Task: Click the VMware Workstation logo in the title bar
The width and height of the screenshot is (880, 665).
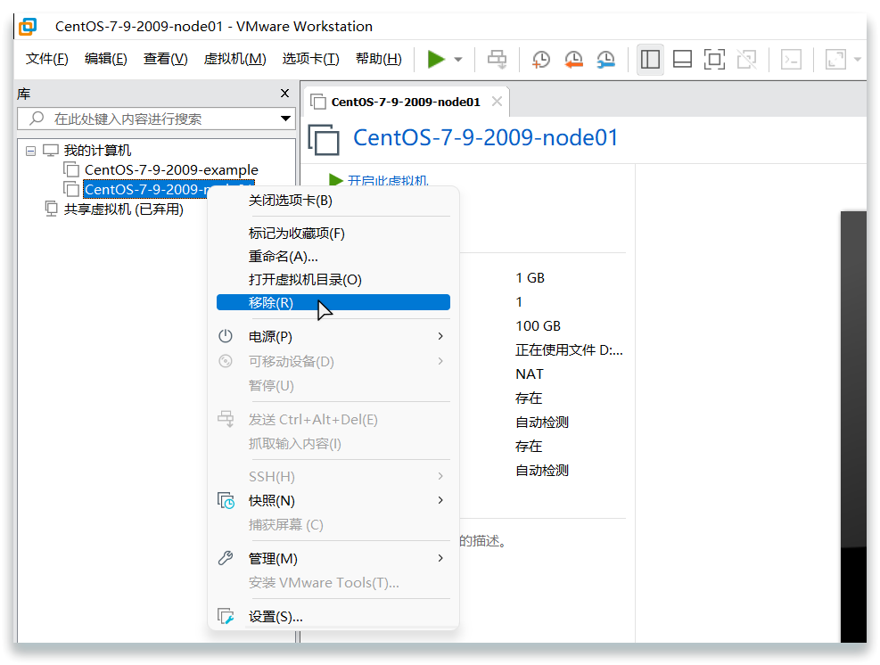Action: [28, 27]
